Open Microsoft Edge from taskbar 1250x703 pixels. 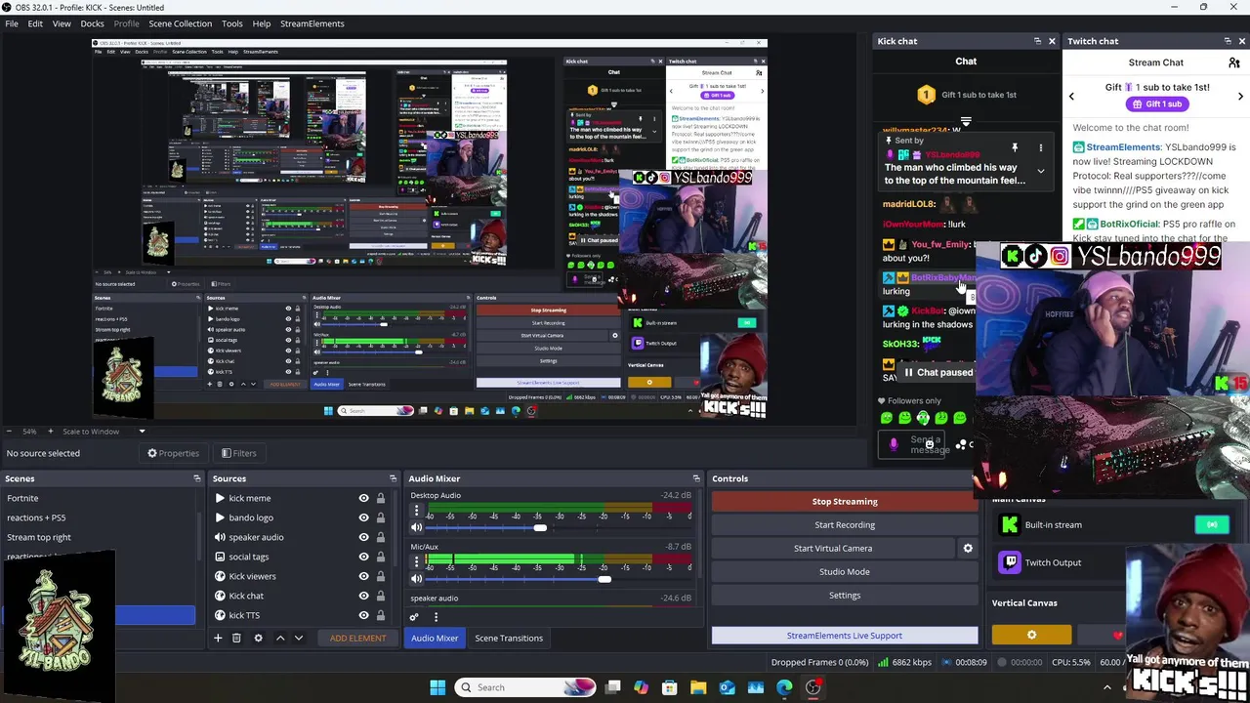(784, 687)
